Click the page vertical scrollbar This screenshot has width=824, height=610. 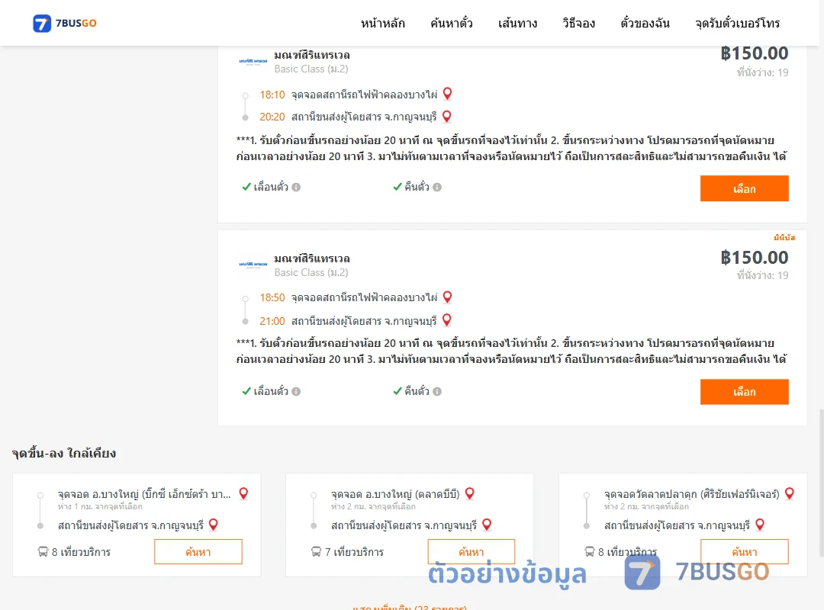pos(821,483)
